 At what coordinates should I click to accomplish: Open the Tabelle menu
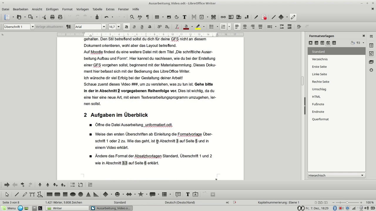[97, 9]
